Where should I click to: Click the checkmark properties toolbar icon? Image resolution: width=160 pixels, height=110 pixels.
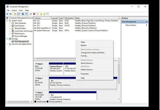tap(37, 14)
